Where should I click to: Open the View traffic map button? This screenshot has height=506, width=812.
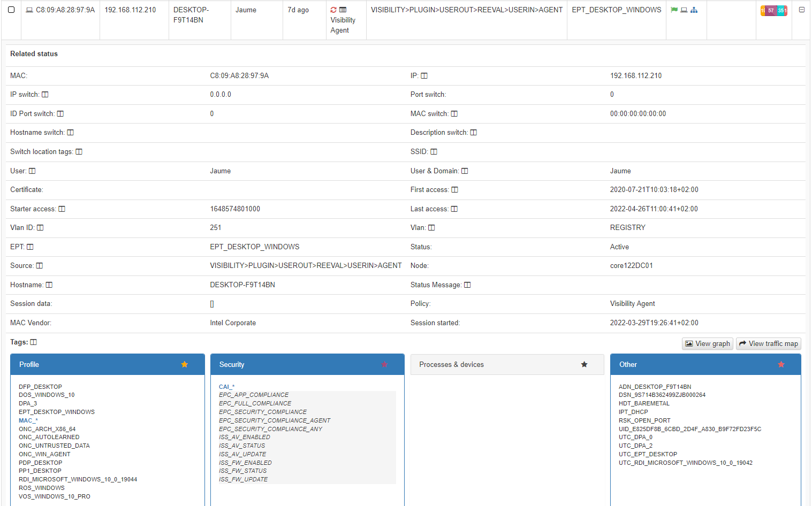768,344
